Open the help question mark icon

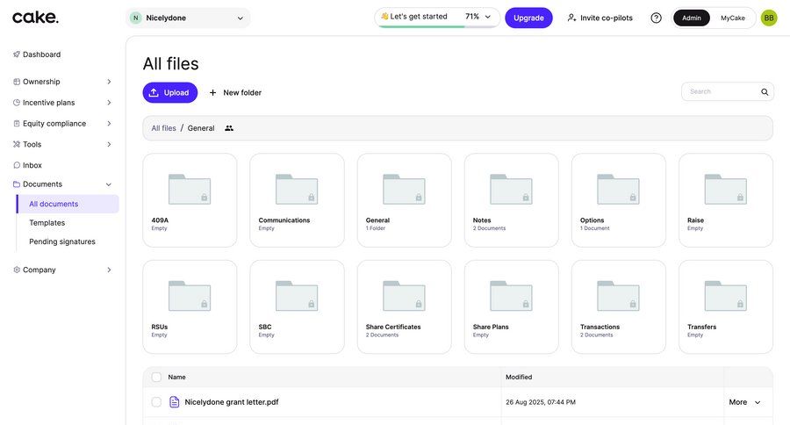(x=656, y=18)
